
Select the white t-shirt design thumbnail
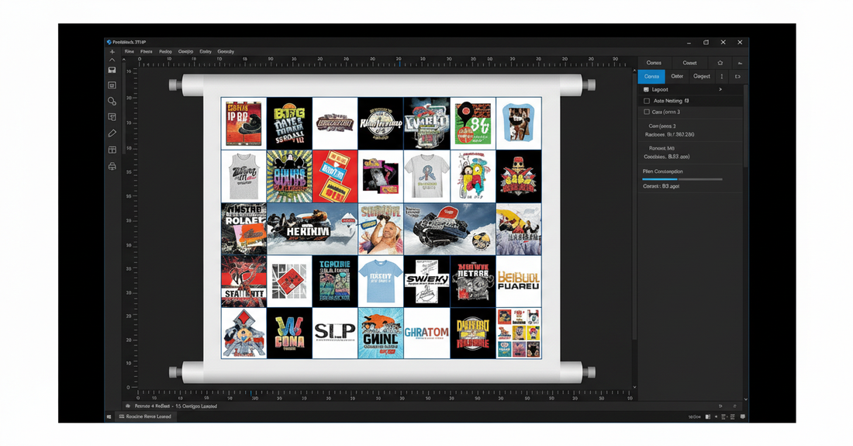pyautogui.click(x=427, y=176)
